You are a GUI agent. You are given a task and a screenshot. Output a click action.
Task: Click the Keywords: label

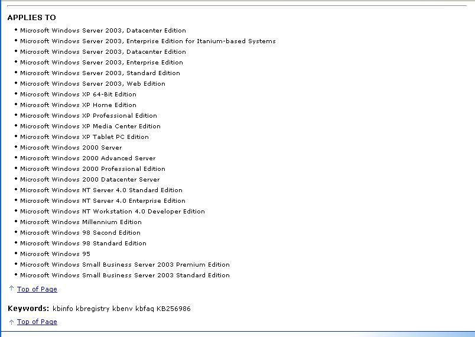pos(28,309)
